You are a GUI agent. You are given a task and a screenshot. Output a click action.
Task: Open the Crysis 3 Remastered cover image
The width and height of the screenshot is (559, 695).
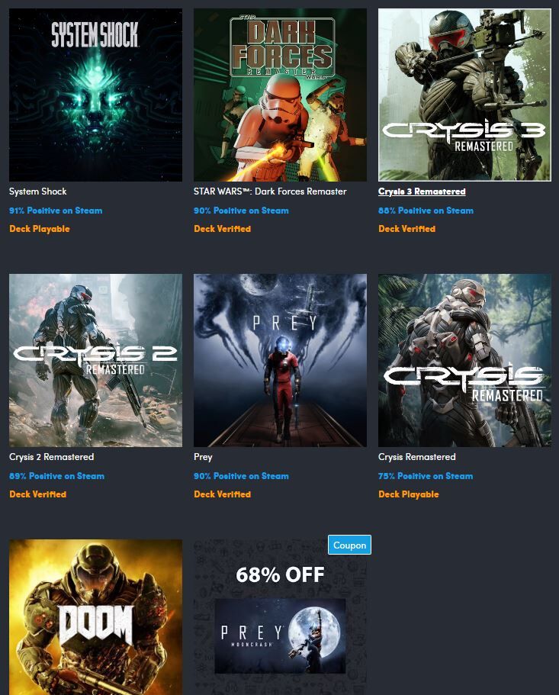pyautogui.click(x=464, y=95)
